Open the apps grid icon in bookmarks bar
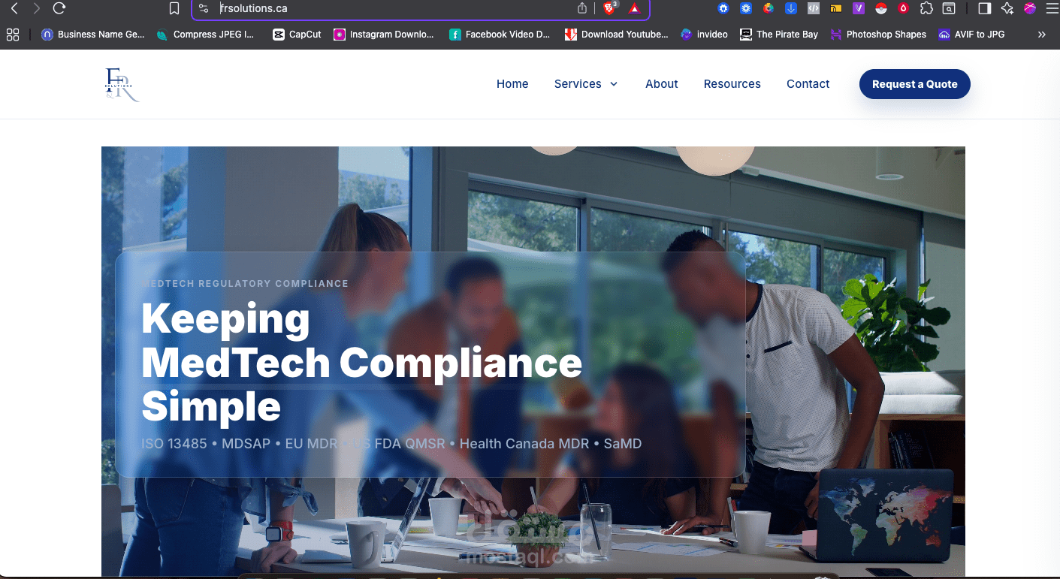Viewport: 1060px width, 579px height. click(12, 34)
